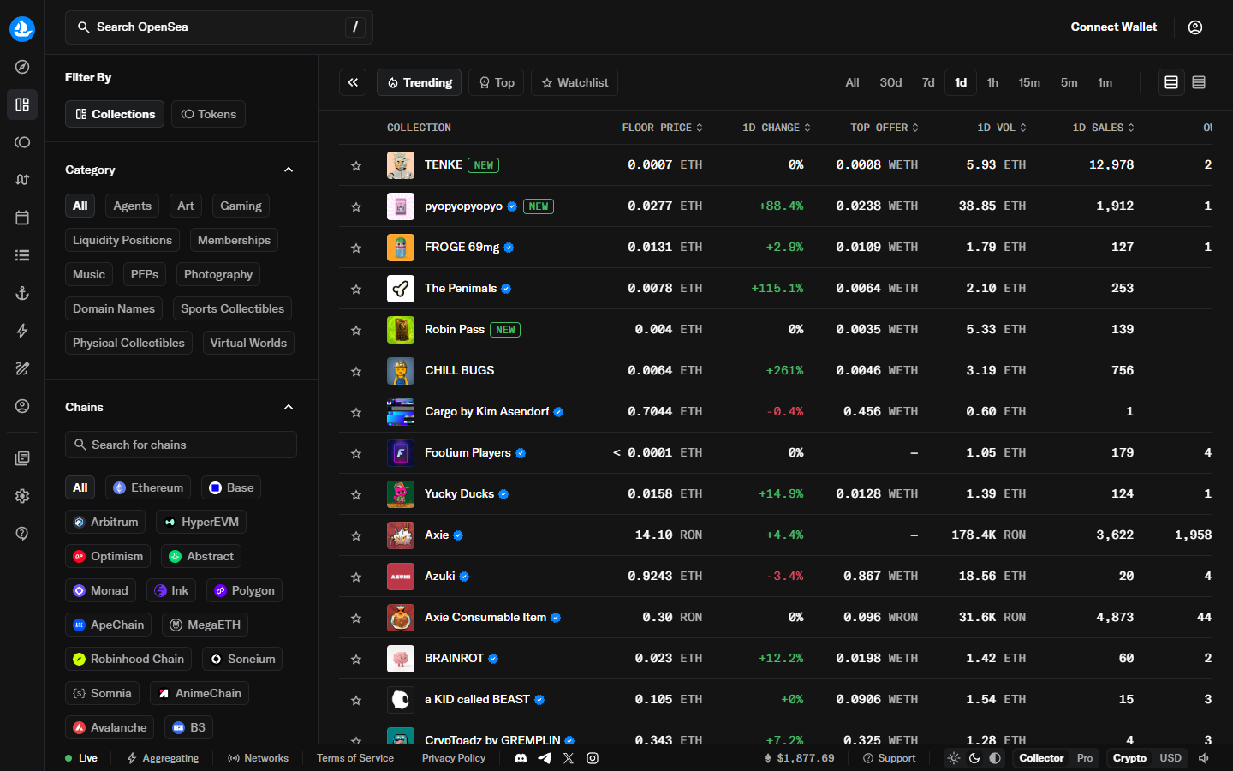Viewport: 1233px width, 771px height.
Task: Star Azuki collection for watchlist
Action: pos(356,577)
